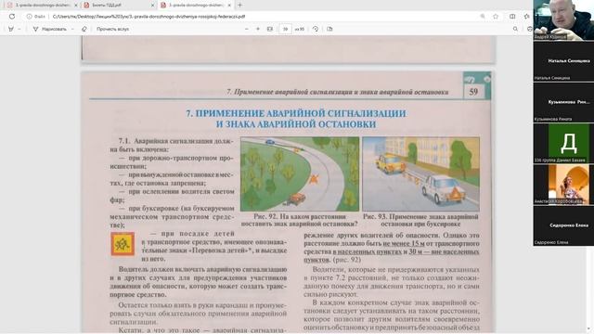Select the highlighter tool in PDF toolbar
594x334 pixels.
point(11,29)
